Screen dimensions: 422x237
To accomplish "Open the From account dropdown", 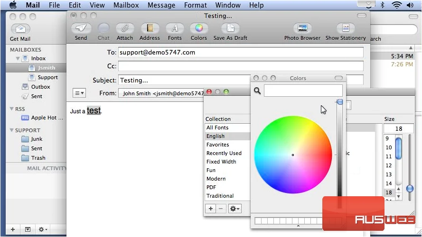I will [x=161, y=93].
